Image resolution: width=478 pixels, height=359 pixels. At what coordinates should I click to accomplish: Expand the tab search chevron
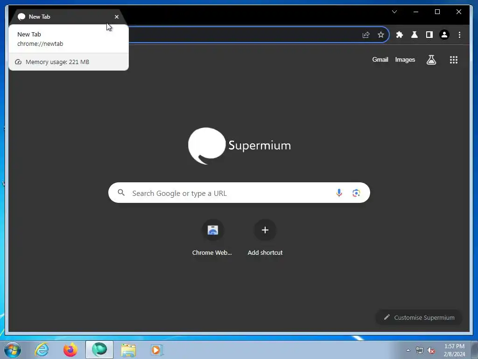394,12
